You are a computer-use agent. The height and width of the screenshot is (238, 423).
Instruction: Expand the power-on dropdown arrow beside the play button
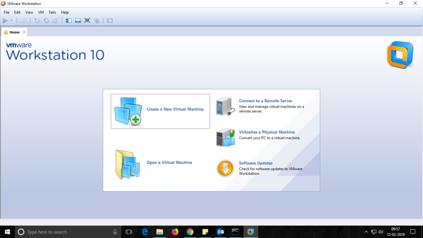coord(12,21)
